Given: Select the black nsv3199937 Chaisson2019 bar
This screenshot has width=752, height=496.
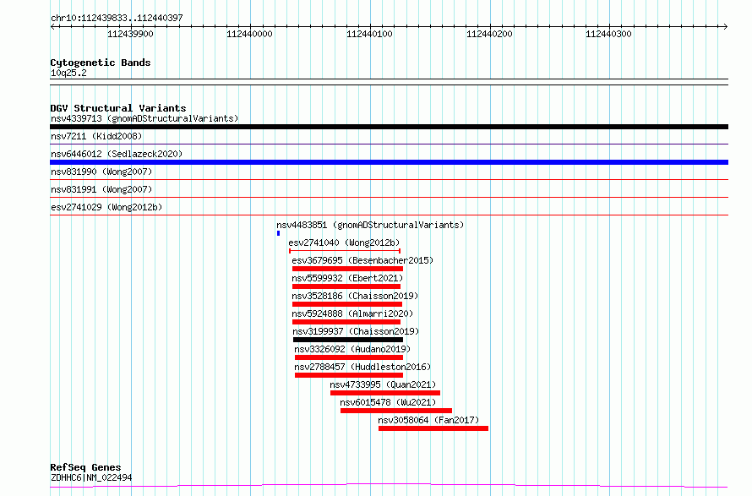Looking at the screenshot, I should 347,340.
